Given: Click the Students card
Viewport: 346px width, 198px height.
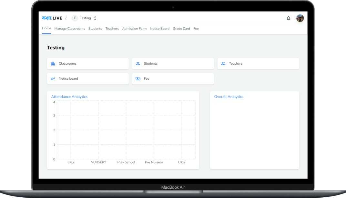Looking at the screenshot, I should point(173,63).
